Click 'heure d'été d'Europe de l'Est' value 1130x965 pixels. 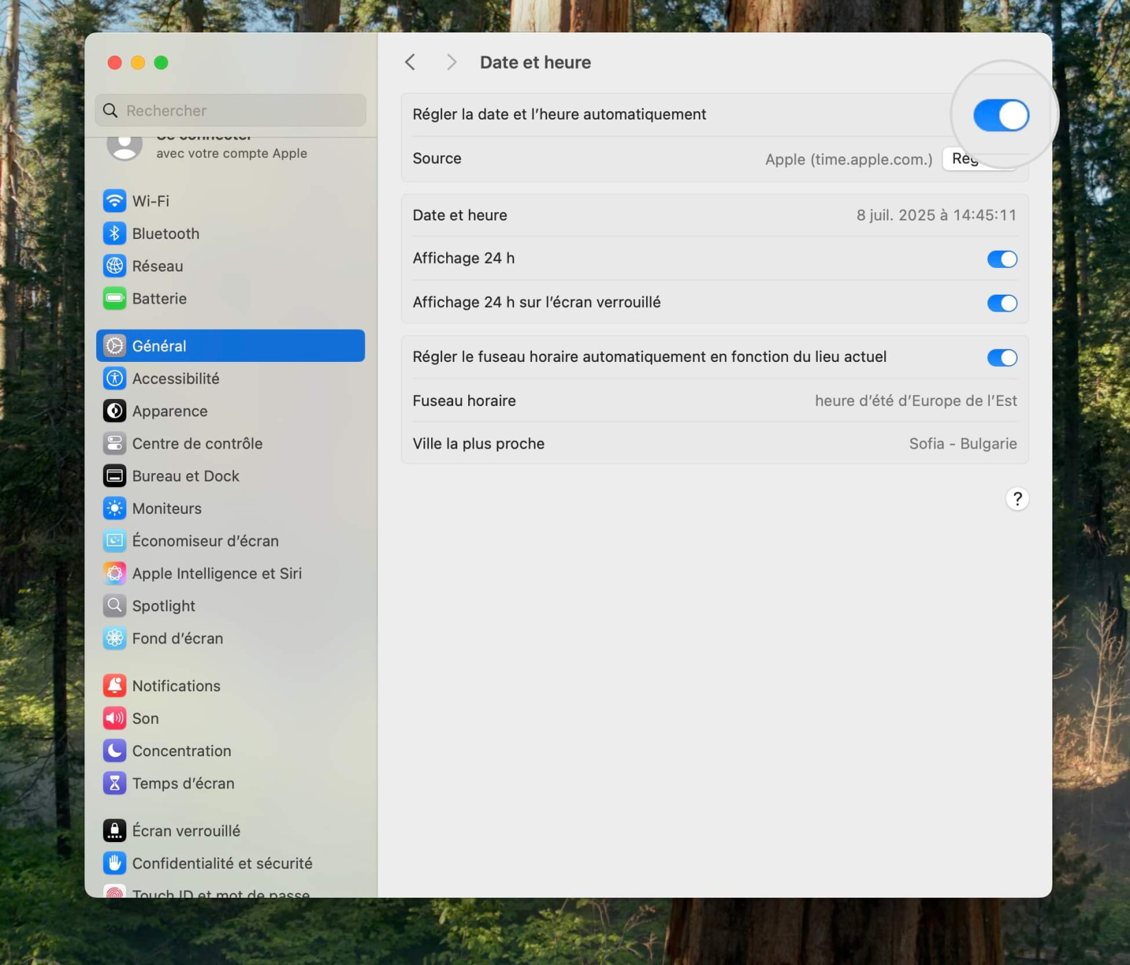[916, 400]
